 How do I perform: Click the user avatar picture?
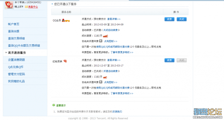9,5
